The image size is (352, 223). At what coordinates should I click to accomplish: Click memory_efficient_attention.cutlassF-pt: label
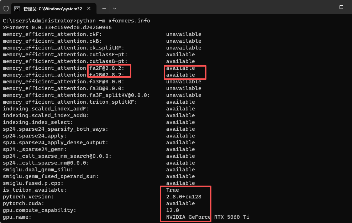coord(65,55)
